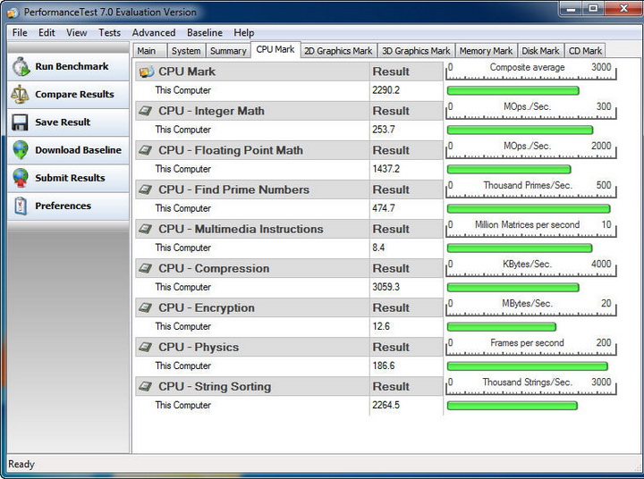Click the Multimedia Instructions value 8.4
Screen dimensions: 644x479
coord(378,248)
